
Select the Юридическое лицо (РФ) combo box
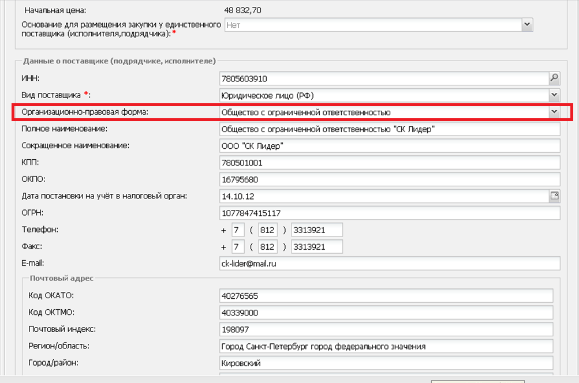(x=384, y=95)
